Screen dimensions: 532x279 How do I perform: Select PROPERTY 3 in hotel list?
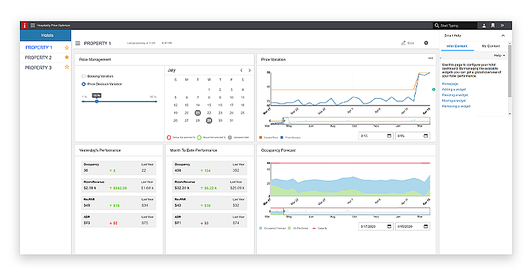tap(38, 68)
